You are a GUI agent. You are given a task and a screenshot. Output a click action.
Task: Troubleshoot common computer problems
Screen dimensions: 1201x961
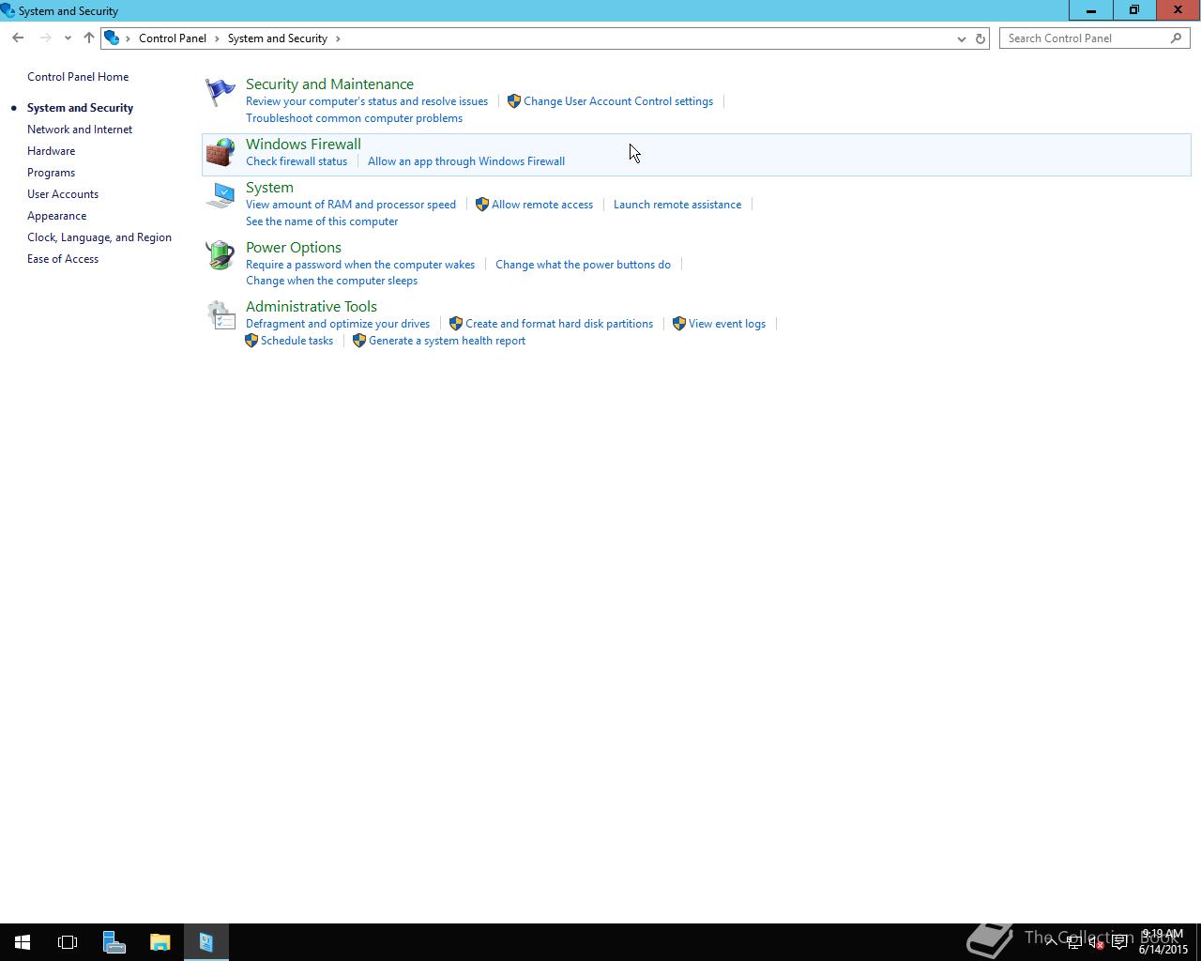(354, 118)
